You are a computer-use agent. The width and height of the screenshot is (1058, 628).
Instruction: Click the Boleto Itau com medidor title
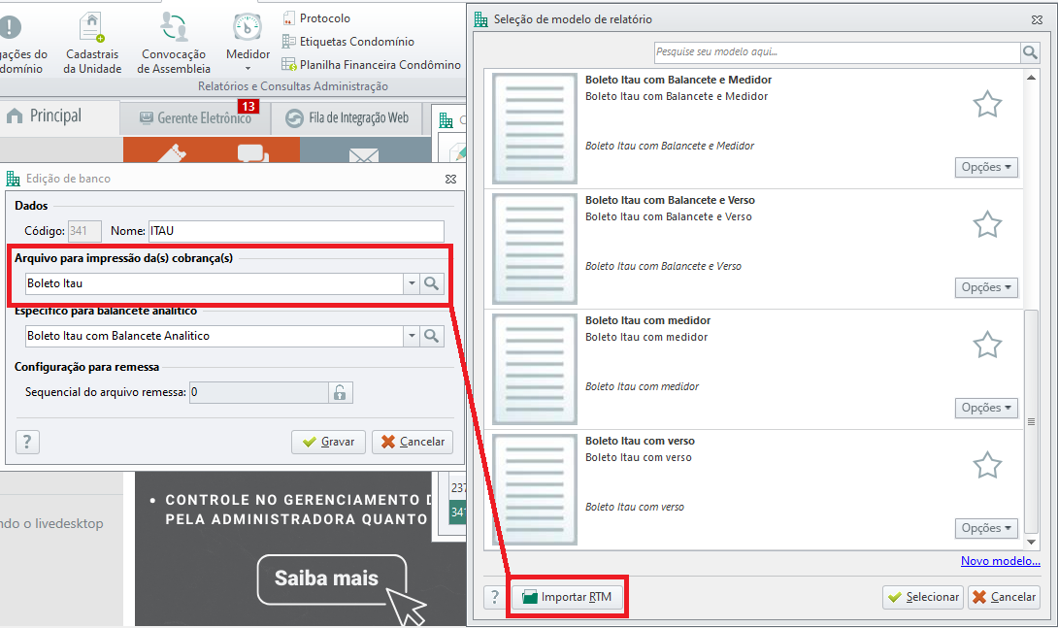[x=647, y=320]
